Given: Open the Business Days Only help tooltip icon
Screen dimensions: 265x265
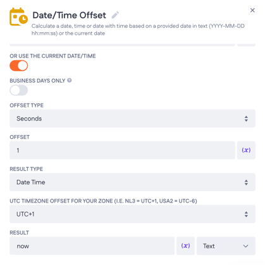Looking at the screenshot, I should (70, 80).
